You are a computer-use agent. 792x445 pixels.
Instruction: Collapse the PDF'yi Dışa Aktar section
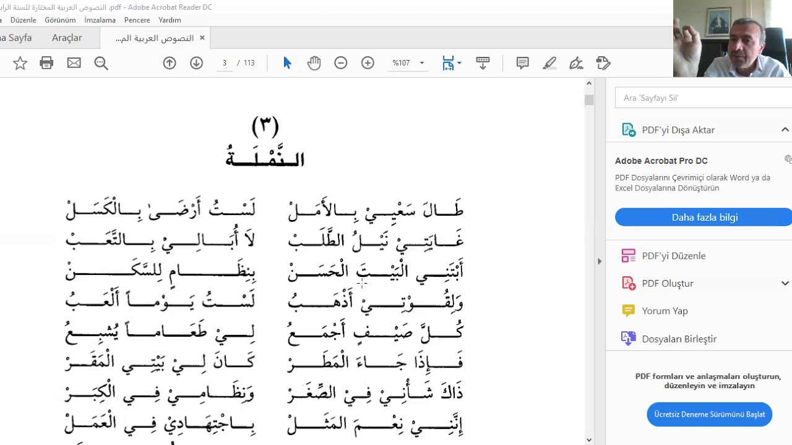click(x=785, y=130)
